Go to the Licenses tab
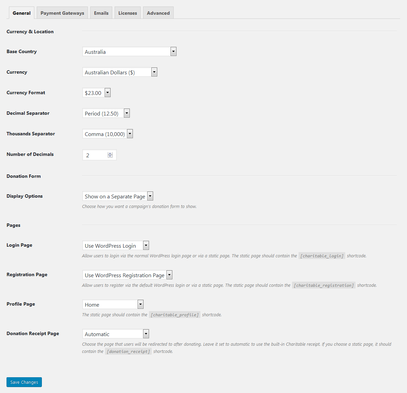 coord(127,13)
